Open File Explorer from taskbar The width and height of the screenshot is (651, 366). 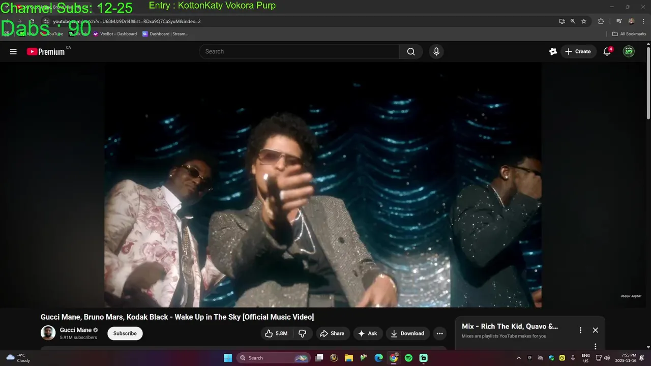[x=349, y=358]
